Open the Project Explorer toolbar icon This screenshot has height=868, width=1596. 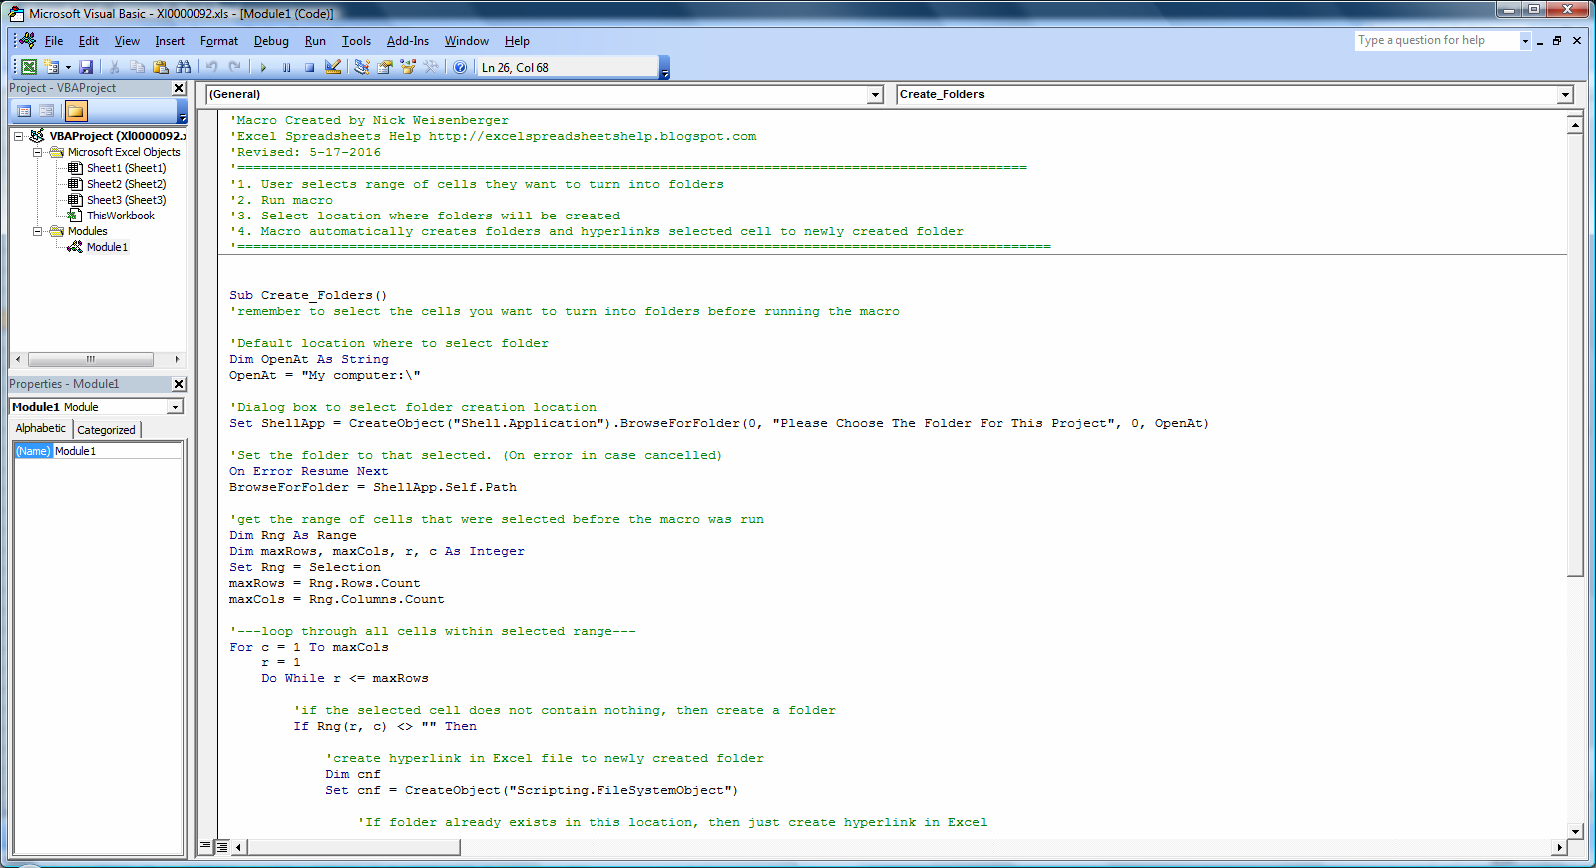[361, 67]
